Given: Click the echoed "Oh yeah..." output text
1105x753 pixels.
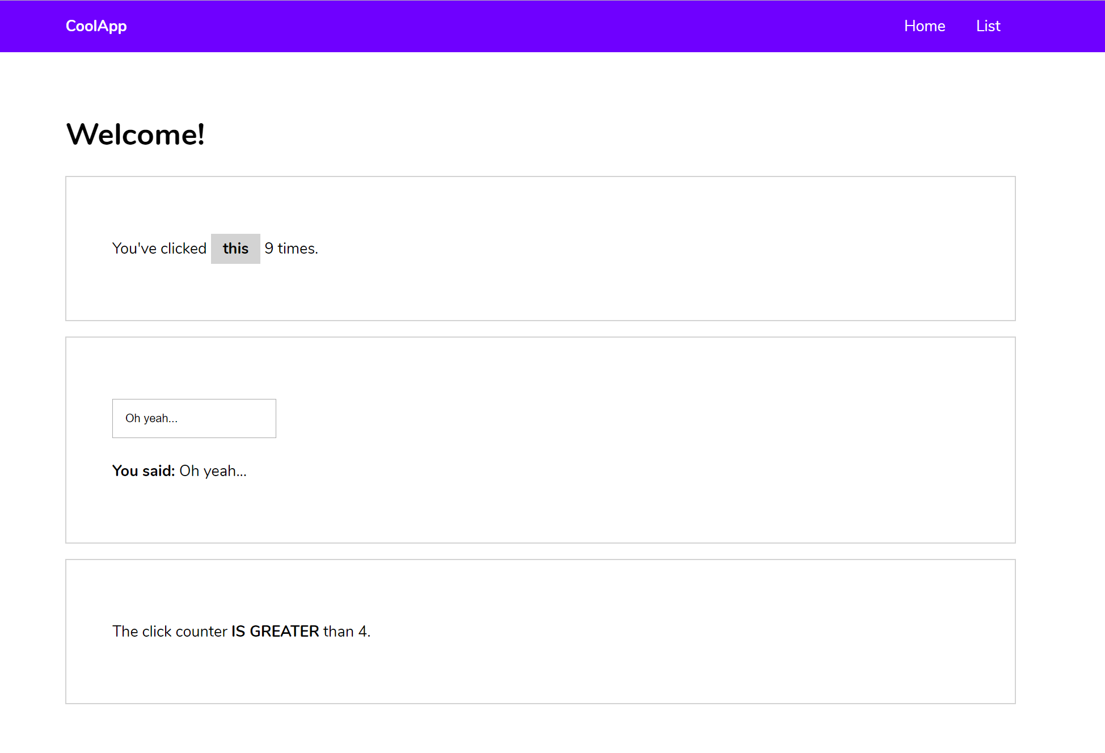Looking at the screenshot, I should click(x=213, y=471).
